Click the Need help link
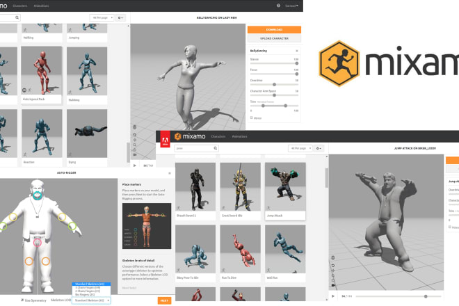Viewport: 459px width, 306px height. 129,288
